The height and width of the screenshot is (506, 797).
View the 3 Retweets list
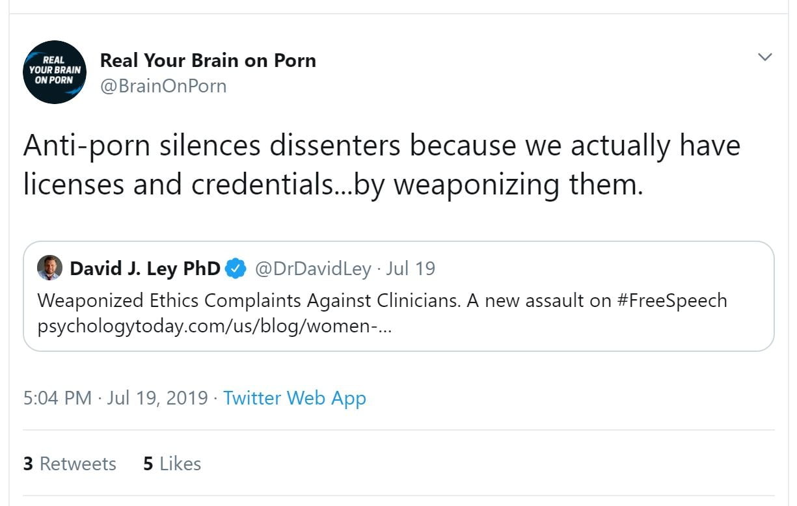coord(70,464)
